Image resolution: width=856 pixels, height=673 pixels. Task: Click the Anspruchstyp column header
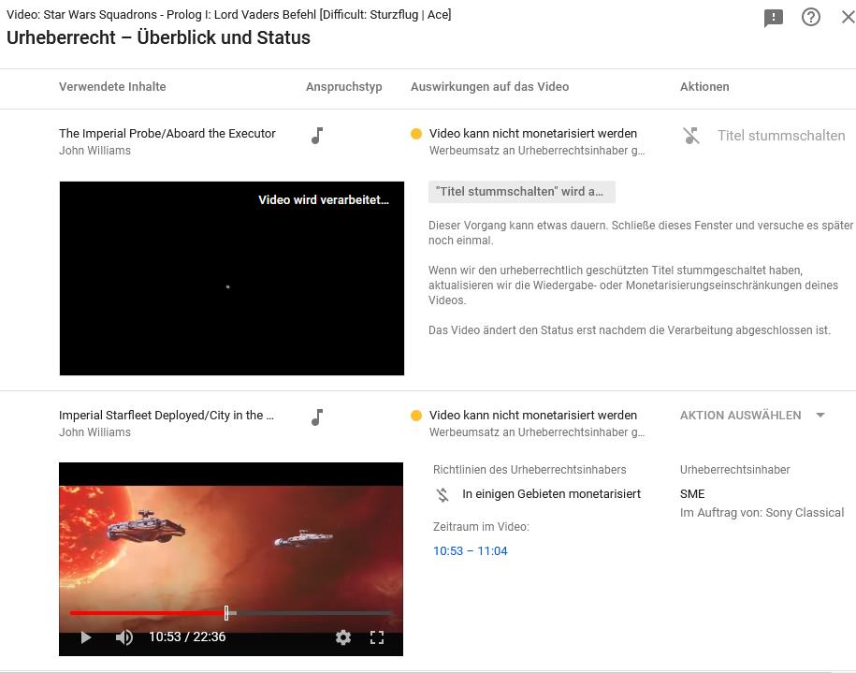click(x=343, y=87)
